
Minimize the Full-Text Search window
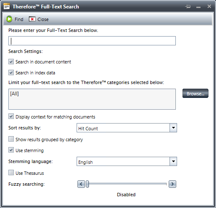pos(198,7)
